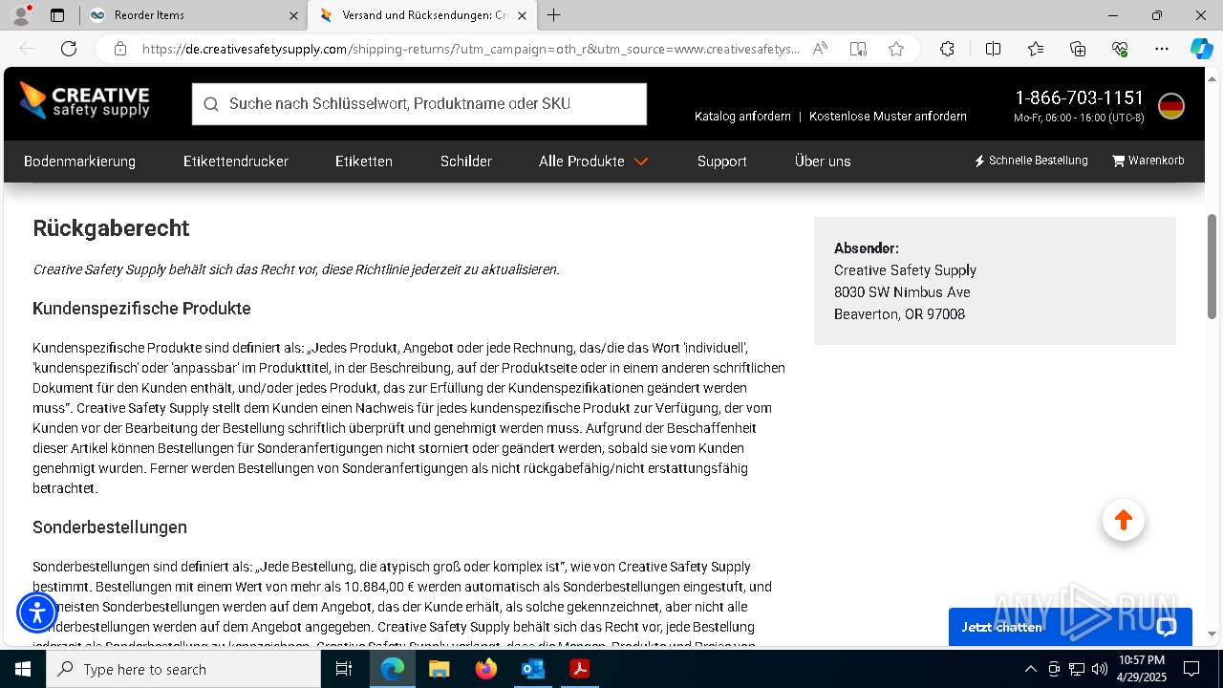Change language via German flag icon

point(1171,106)
